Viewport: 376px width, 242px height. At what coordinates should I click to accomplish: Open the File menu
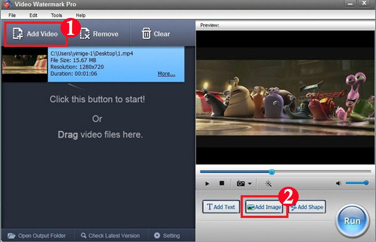[x=12, y=15]
